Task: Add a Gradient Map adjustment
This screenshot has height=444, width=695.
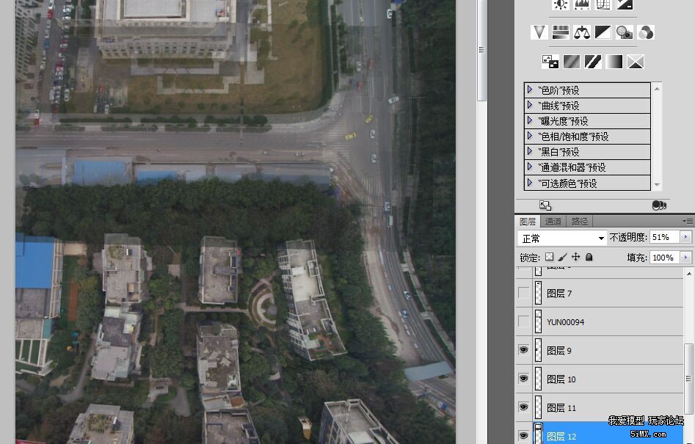Action: tap(614, 62)
